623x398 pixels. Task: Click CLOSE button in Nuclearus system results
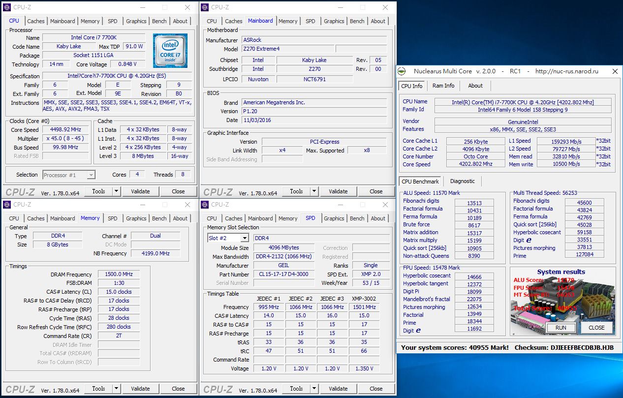pyautogui.click(x=596, y=328)
